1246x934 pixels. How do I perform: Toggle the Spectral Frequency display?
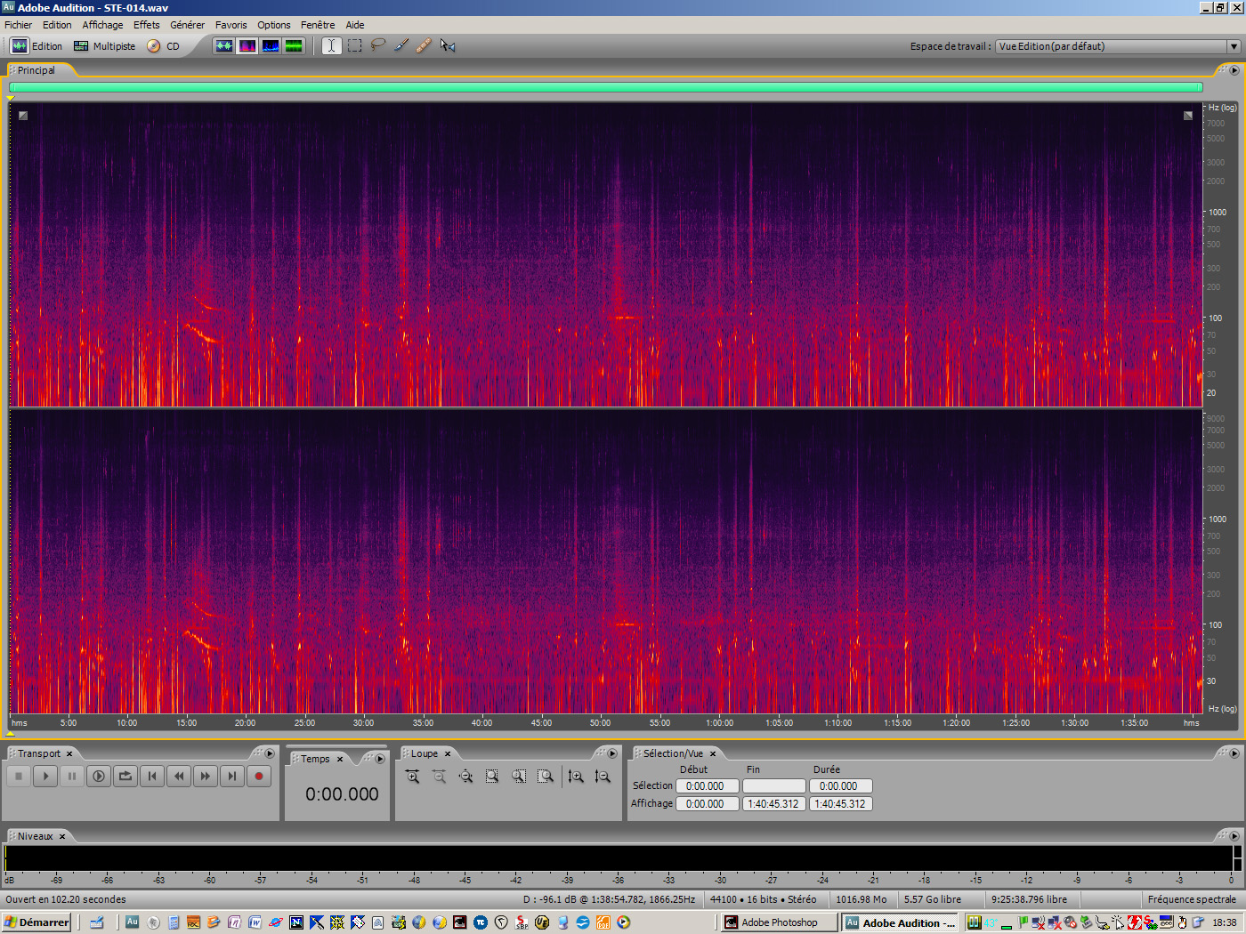point(247,45)
